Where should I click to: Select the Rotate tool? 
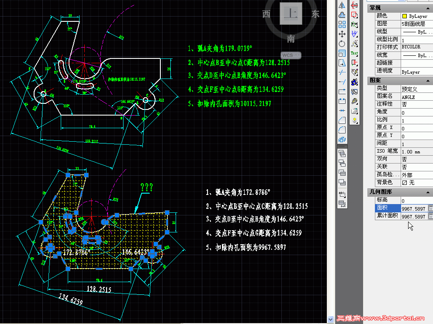(343, 43)
